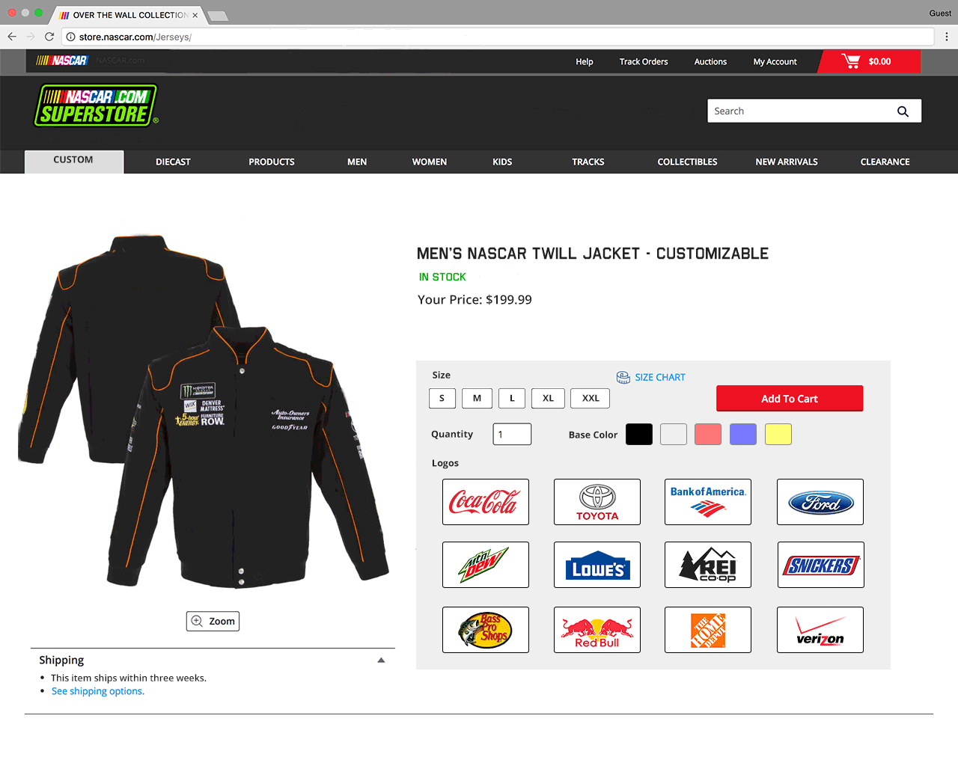The image size is (958, 766).
Task: Open the WOMEN category
Action: point(430,162)
